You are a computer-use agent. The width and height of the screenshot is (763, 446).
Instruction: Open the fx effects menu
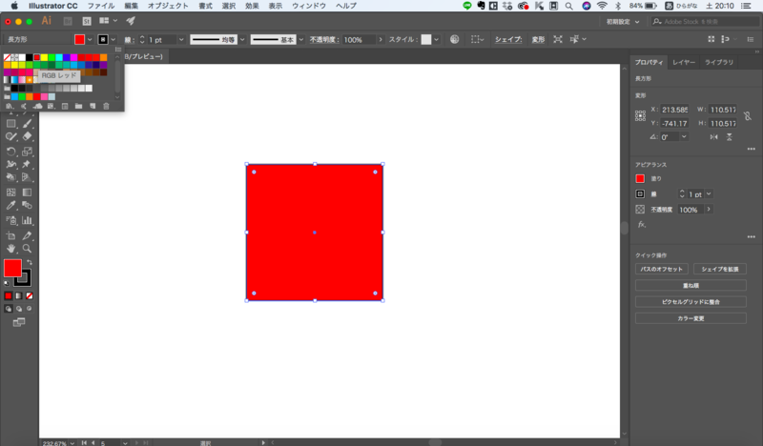(642, 224)
